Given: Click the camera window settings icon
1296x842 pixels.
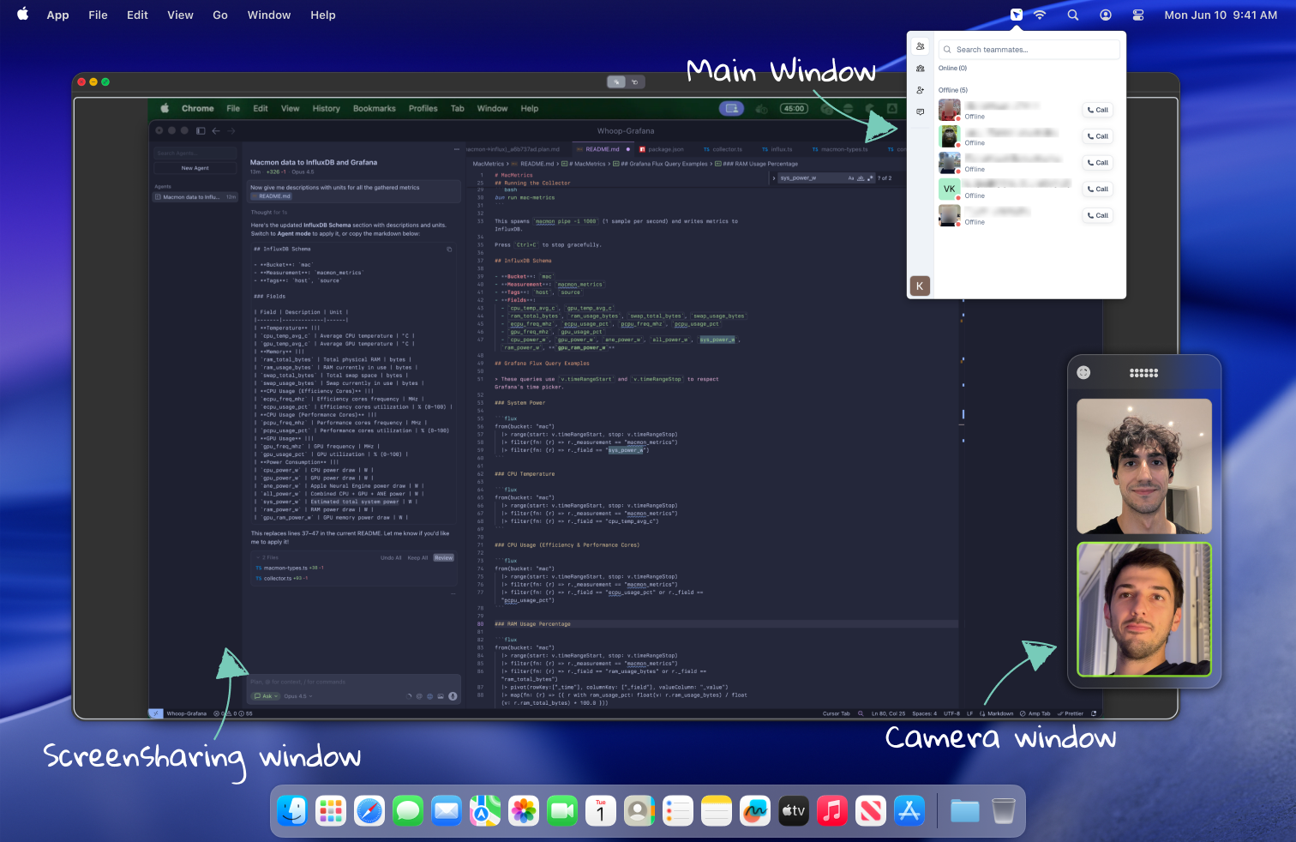Looking at the screenshot, I should click(1083, 372).
